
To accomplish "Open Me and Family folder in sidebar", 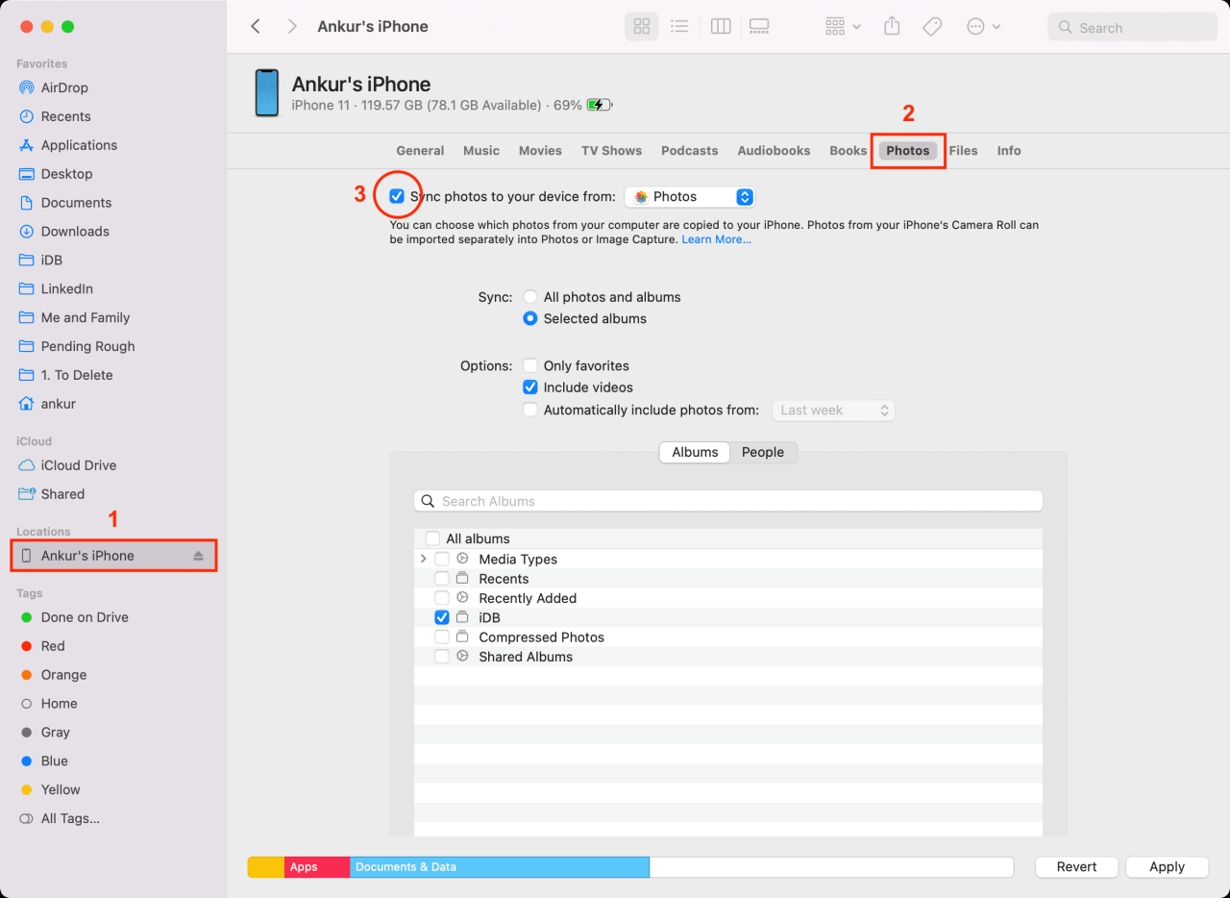I will click(85, 317).
